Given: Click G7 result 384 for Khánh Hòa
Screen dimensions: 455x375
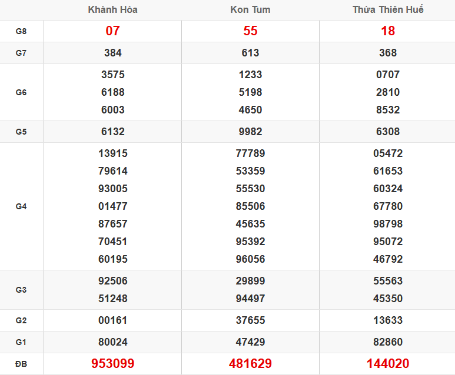Looking at the screenshot, I should tap(112, 53).
